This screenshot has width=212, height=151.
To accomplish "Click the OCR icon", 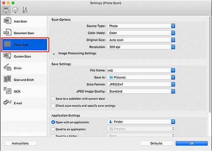I will tap(7, 91).
